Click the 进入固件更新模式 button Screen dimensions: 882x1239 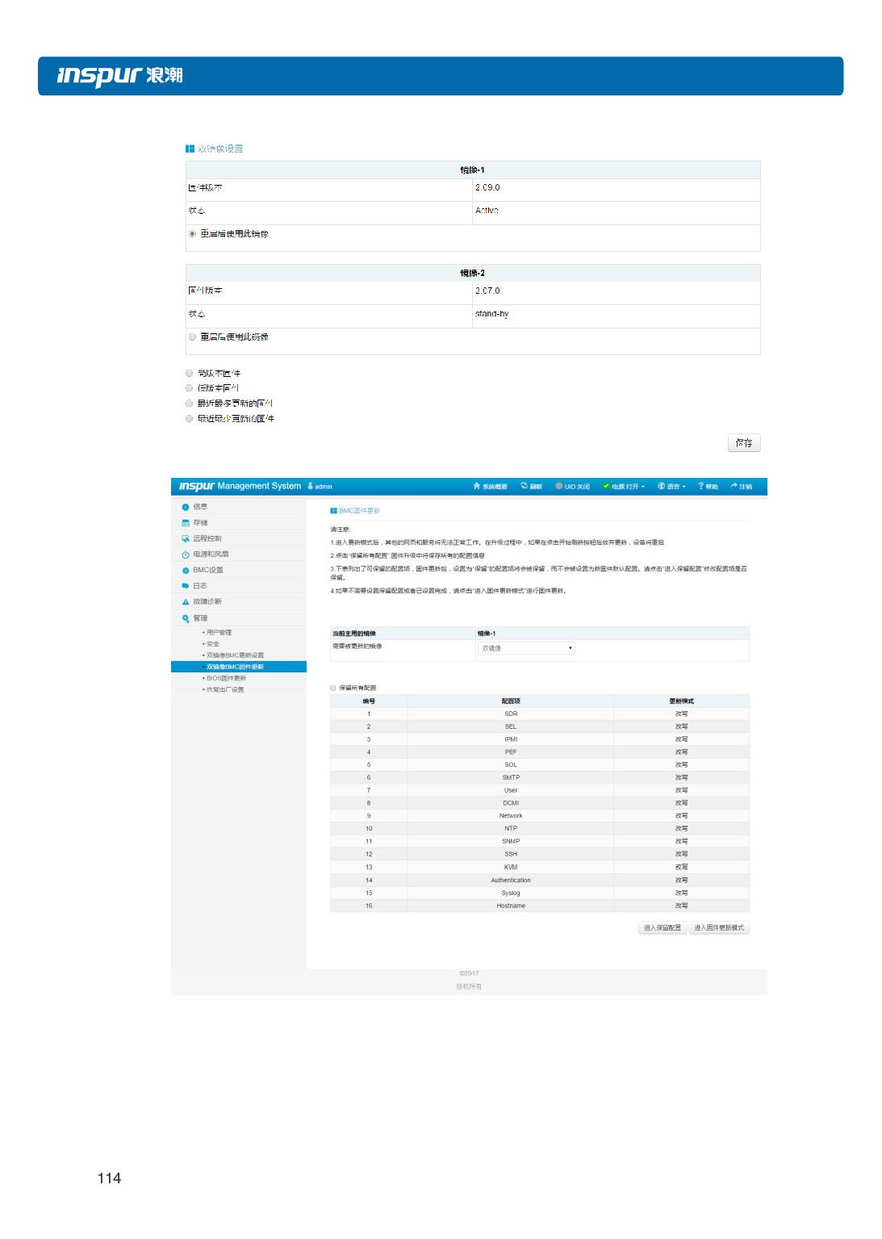click(x=719, y=927)
